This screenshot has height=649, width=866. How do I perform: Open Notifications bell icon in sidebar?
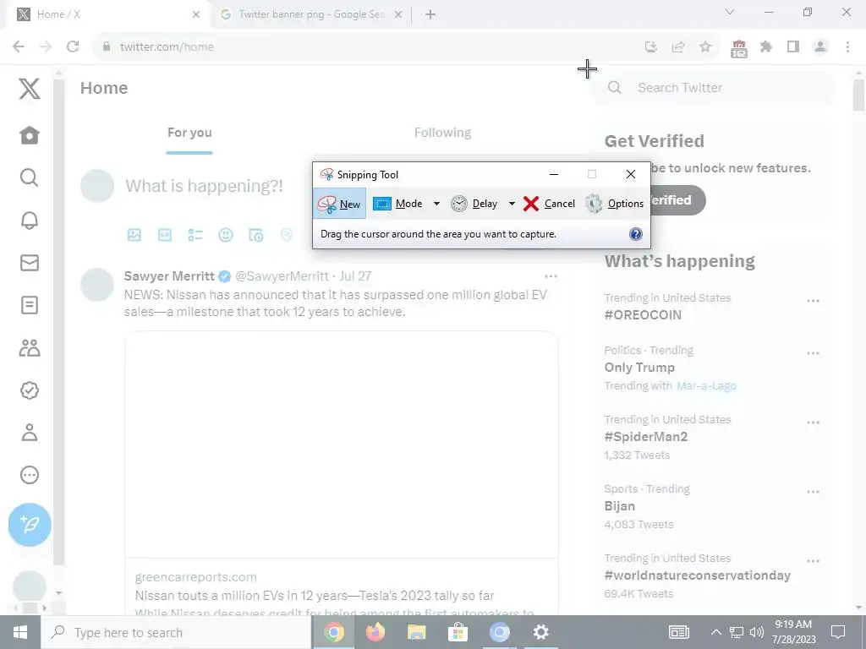(x=30, y=221)
